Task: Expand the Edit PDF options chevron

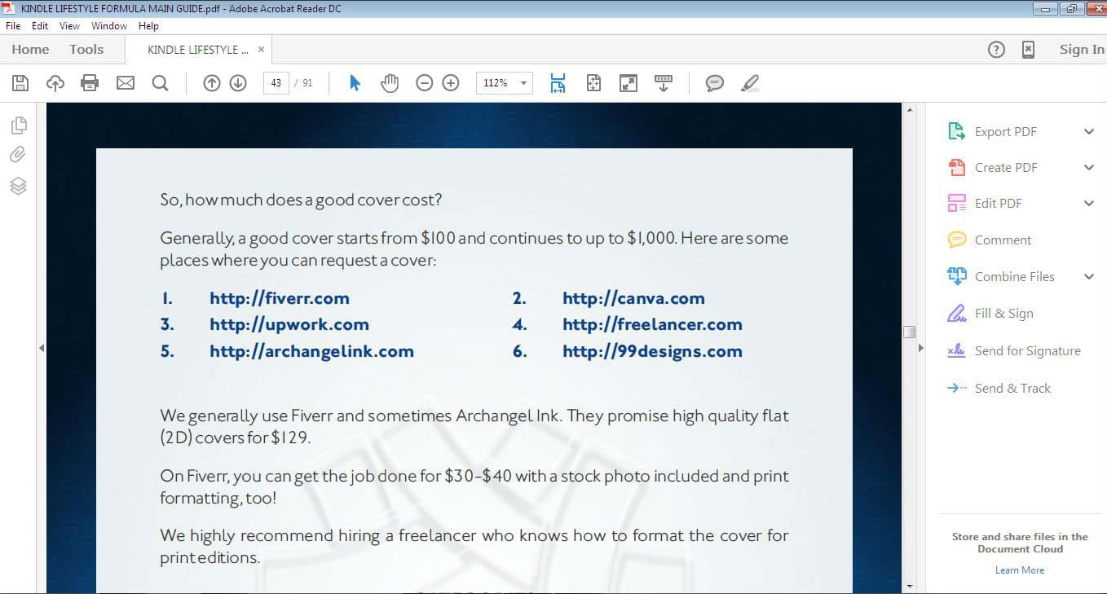Action: point(1089,203)
